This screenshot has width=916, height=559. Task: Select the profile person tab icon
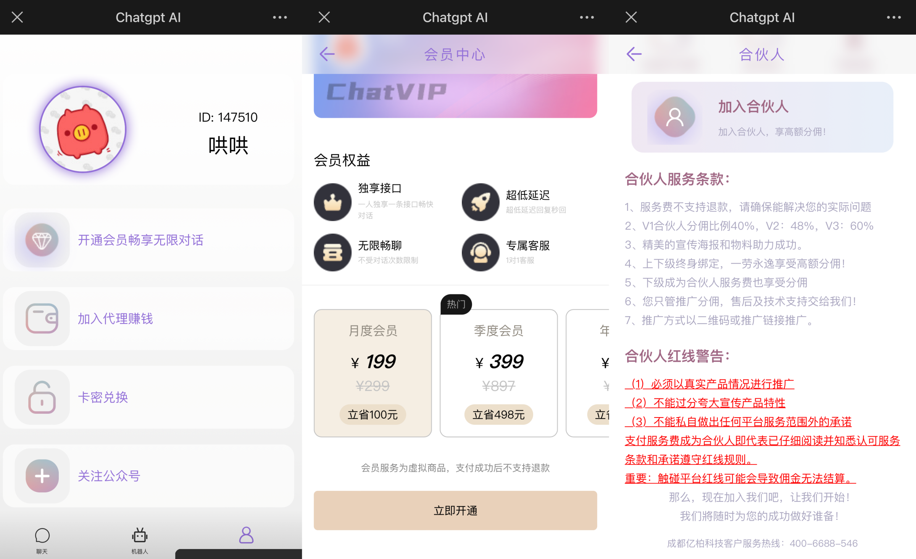tap(246, 535)
